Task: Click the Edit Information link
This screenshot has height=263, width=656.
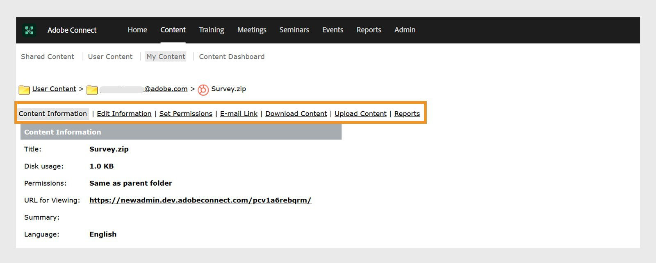Action: coord(124,114)
